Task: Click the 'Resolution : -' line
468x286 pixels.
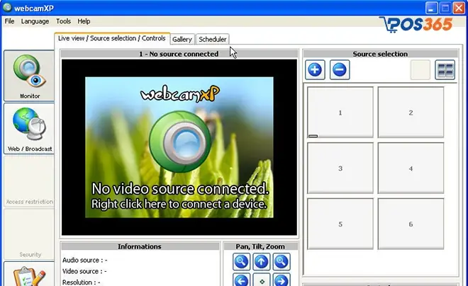Action: pyautogui.click(x=81, y=282)
